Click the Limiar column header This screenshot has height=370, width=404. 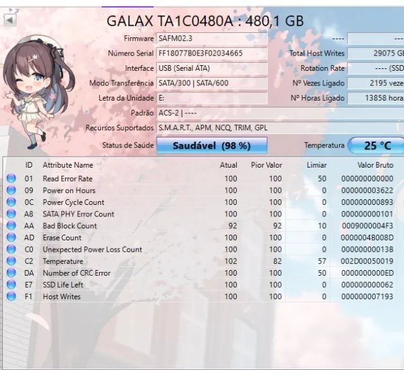[x=317, y=165]
